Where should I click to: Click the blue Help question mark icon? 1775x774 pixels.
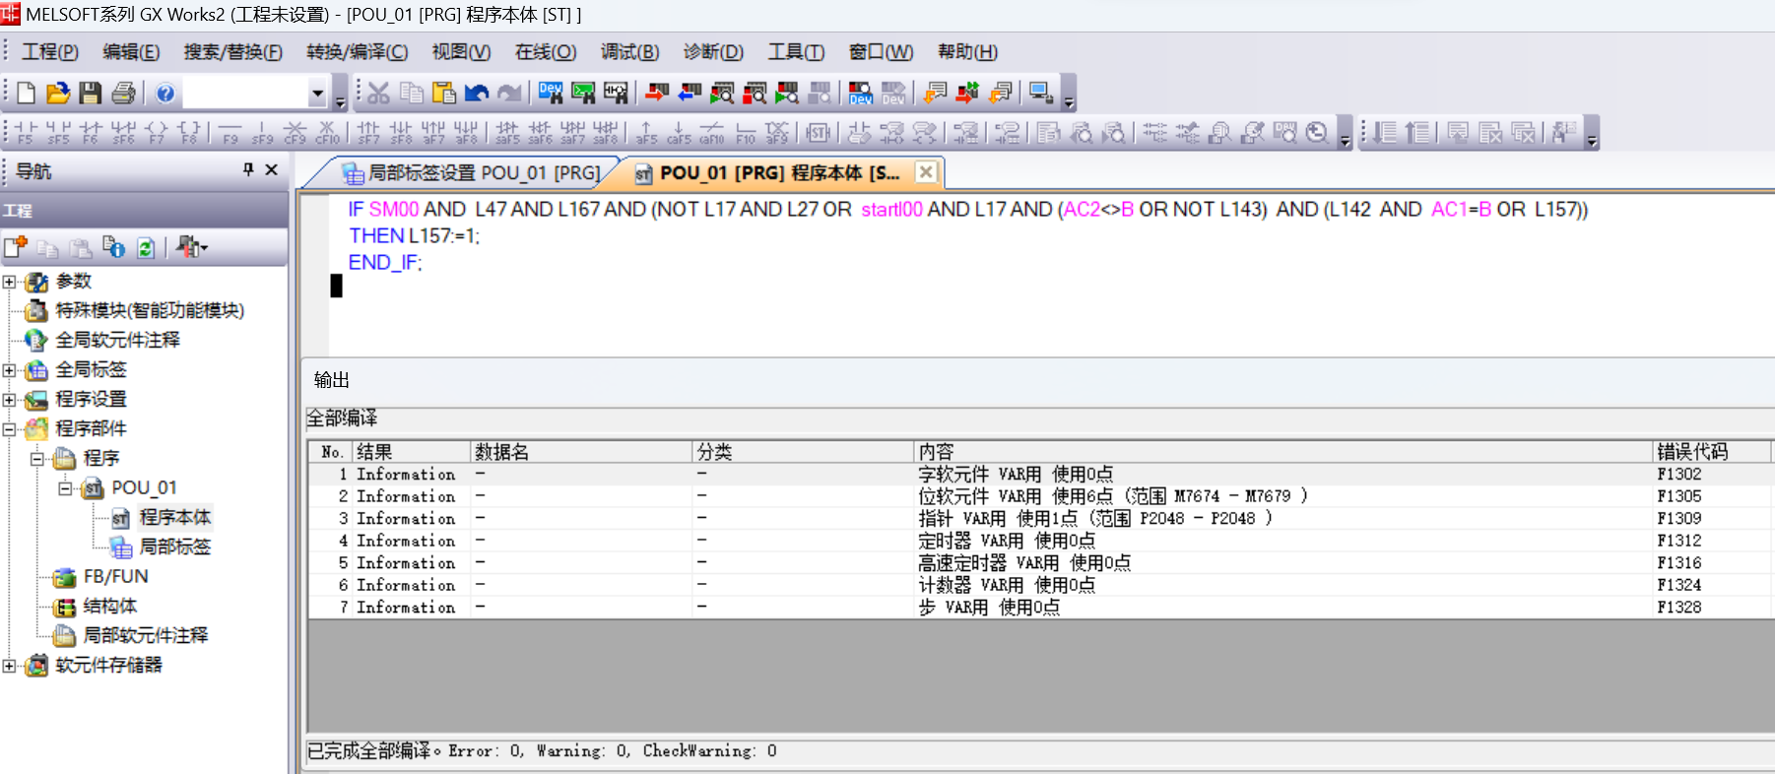coord(165,94)
